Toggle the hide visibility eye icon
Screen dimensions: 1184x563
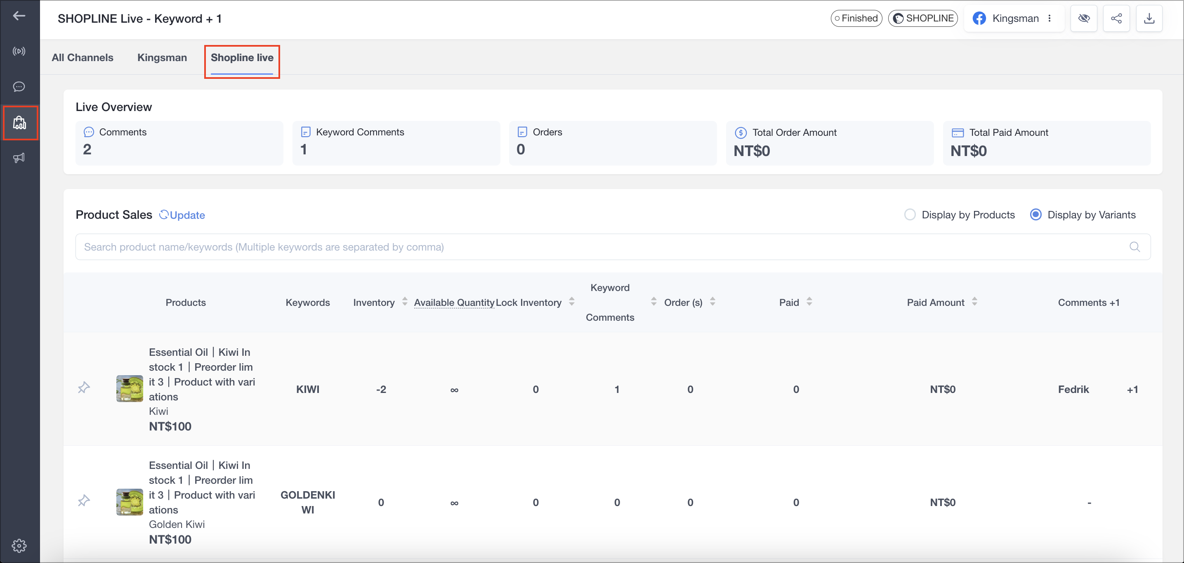1084,19
